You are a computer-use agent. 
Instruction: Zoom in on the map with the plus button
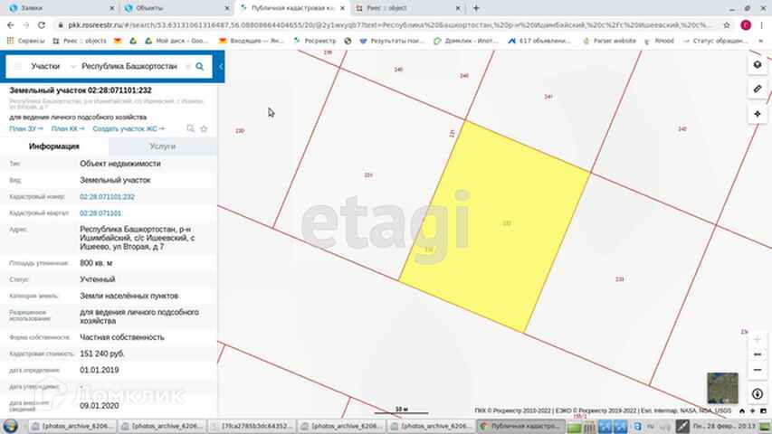(x=758, y=340)
